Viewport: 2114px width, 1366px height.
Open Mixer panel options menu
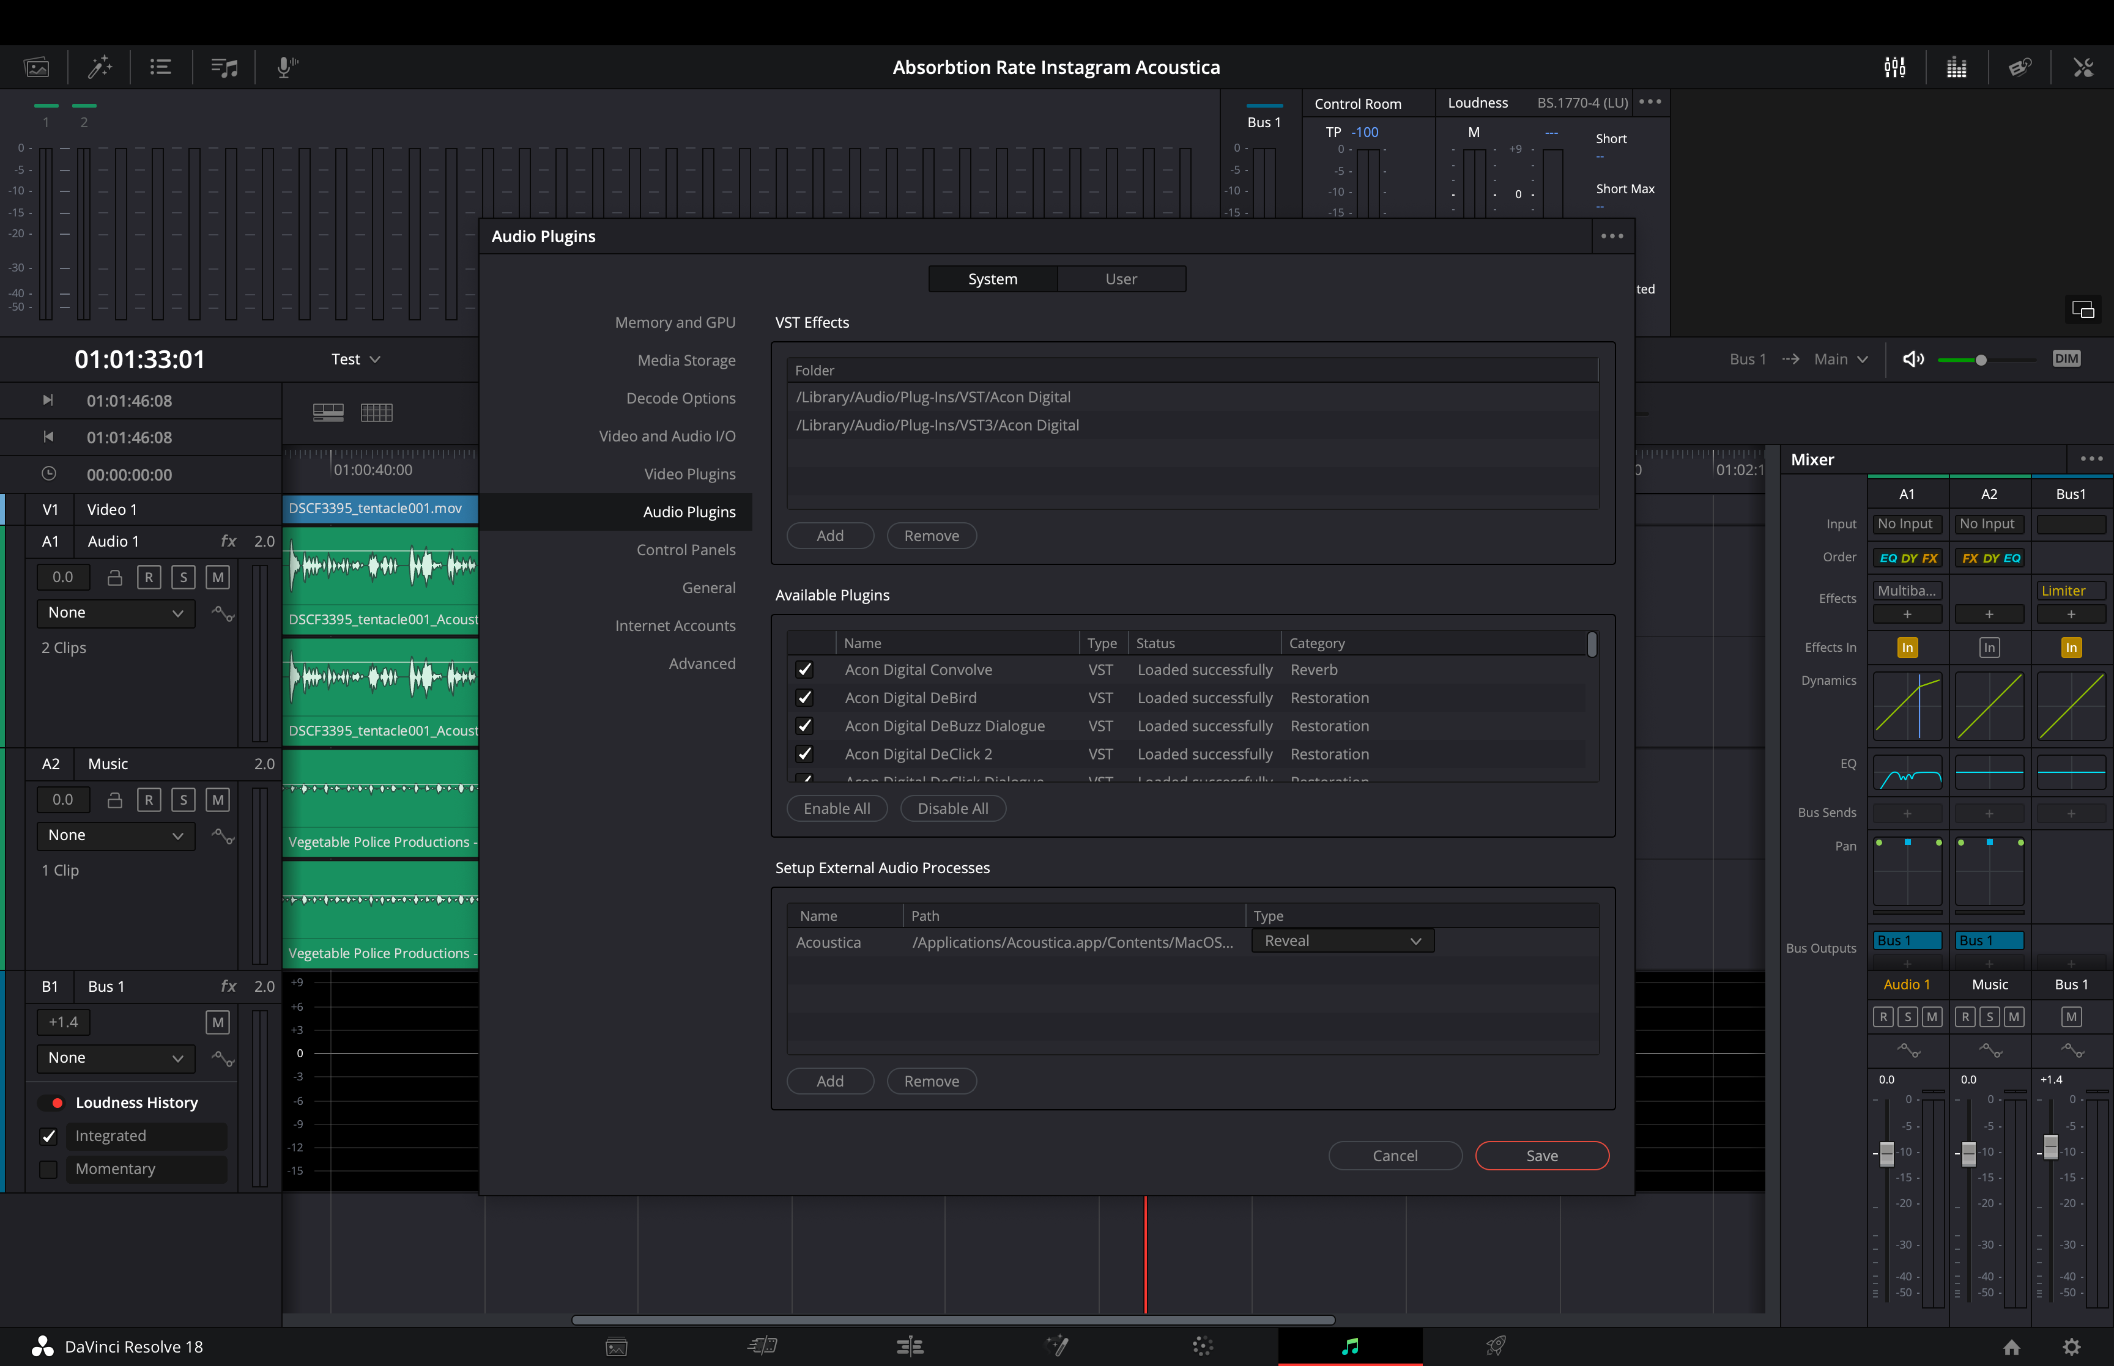click(2091, 459)
